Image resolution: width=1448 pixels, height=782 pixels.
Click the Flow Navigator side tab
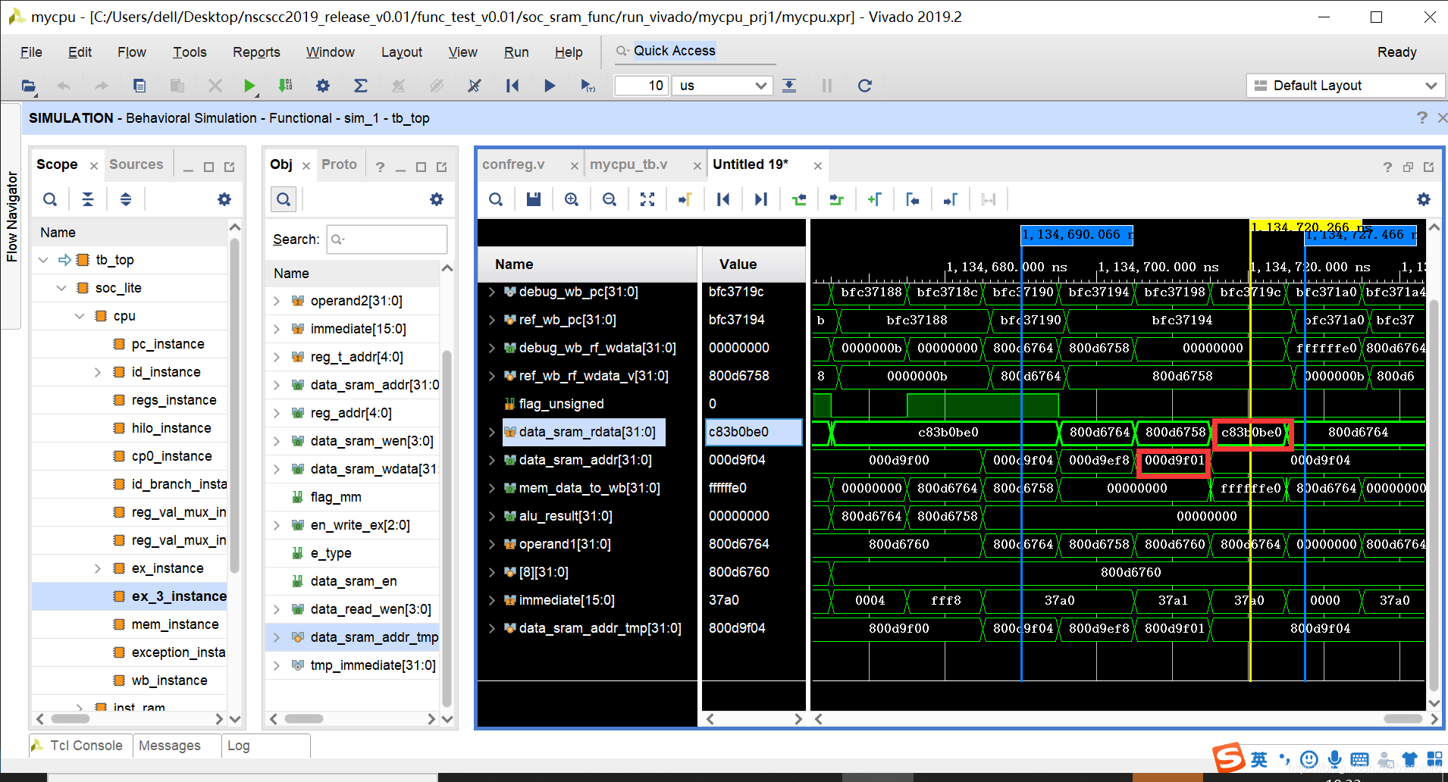[x=11, y=217]
